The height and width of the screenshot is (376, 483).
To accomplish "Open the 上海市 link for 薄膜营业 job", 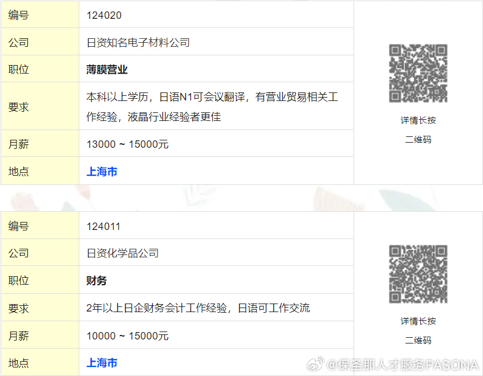I will click(102, 171).
